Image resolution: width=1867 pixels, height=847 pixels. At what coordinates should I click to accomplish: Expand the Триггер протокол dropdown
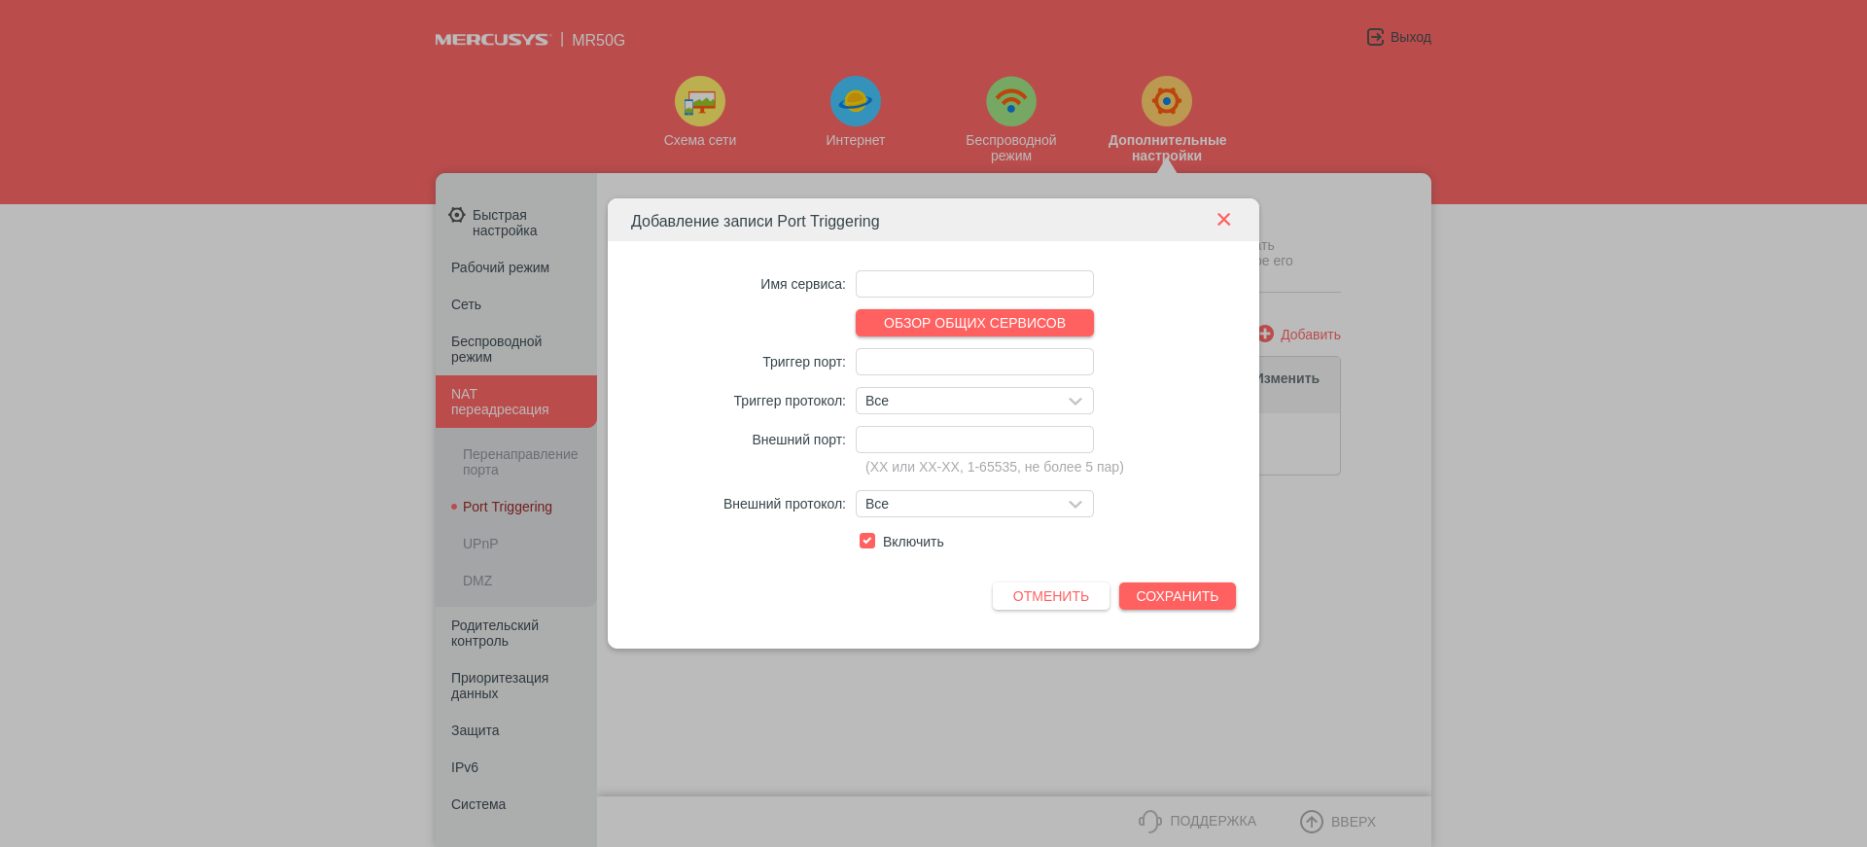click(974, 401)
